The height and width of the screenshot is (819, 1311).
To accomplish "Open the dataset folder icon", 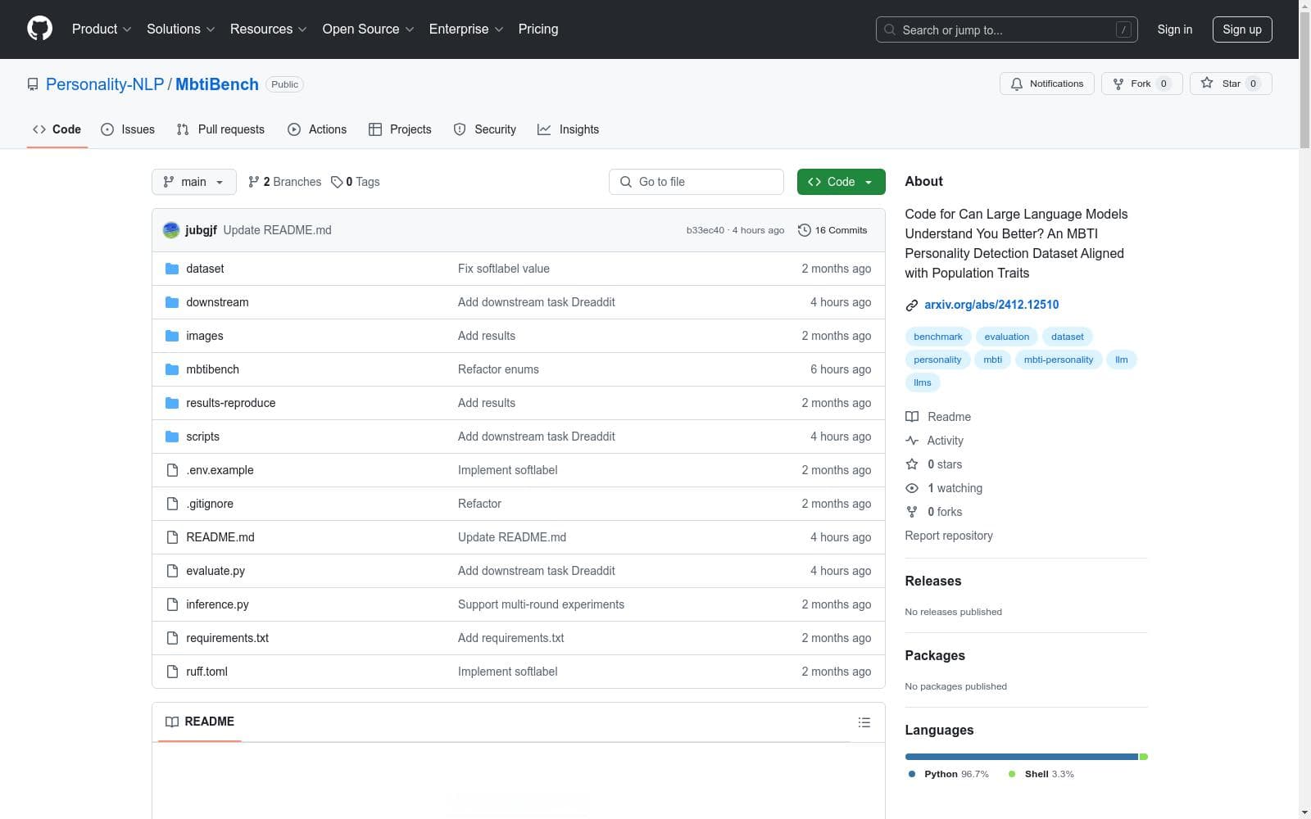I will pos(172,269).
